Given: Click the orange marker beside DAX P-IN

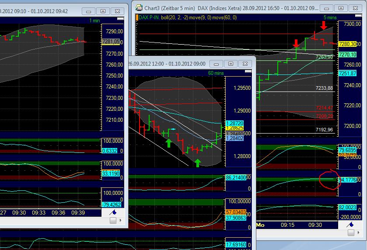Looking at the screenshot, I should coord(137,18).
